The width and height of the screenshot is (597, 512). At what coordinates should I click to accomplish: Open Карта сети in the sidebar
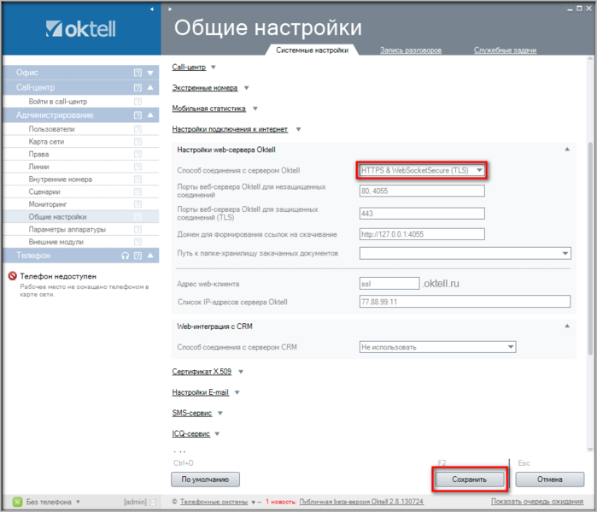[x=46, y=142]
